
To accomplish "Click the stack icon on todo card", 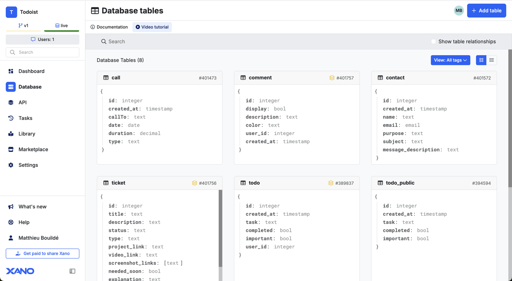I will 331,183.
